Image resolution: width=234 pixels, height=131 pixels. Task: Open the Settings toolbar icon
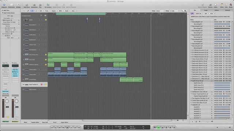coord(18,6)
